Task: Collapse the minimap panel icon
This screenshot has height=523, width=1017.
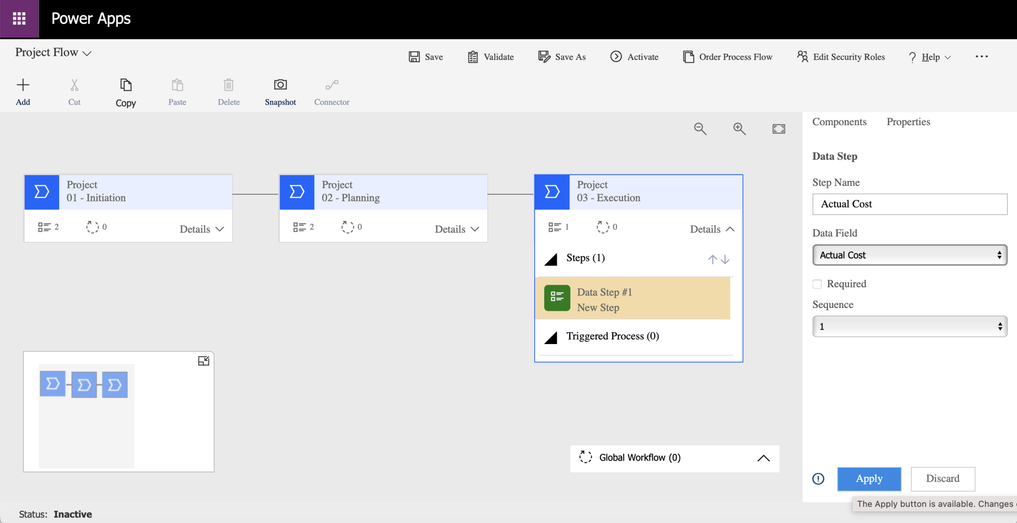Action: (203, 361)
